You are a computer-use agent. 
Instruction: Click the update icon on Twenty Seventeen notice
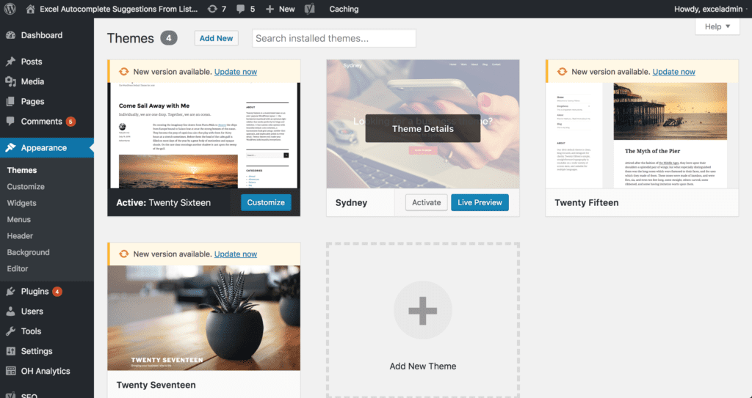pyautogui.click(x=123, y=254)
